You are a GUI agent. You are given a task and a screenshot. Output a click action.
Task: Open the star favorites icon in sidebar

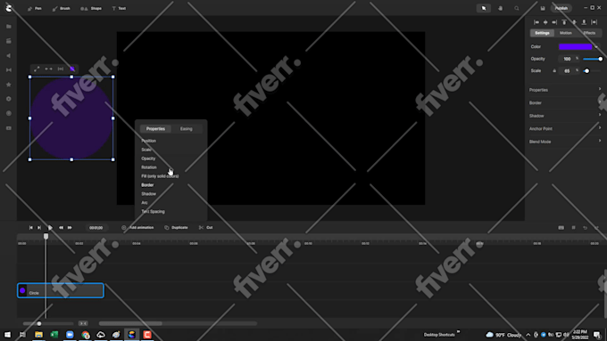(x=9, y=85)
